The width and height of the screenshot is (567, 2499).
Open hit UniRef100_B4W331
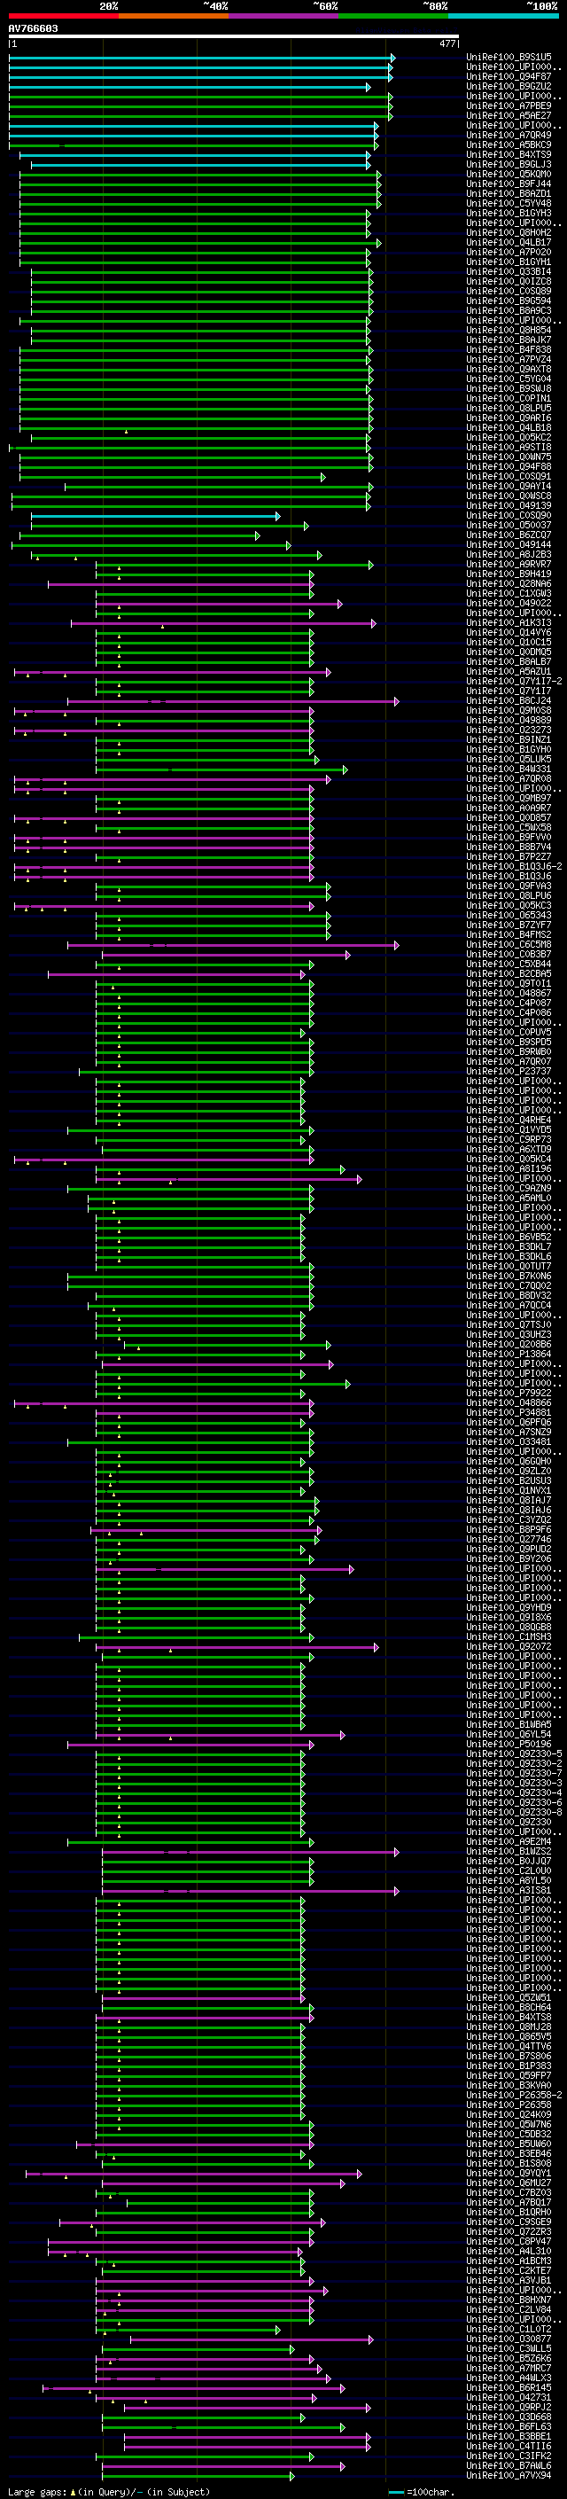tap(508, 769)
